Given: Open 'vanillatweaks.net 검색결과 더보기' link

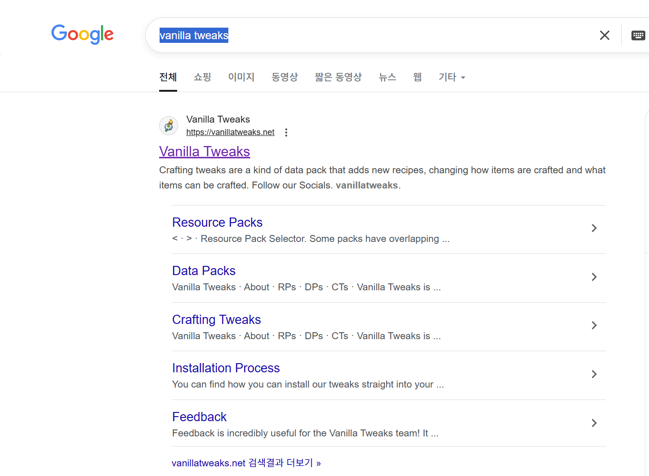Looking at the screenshot, I should tap(246, 463).
